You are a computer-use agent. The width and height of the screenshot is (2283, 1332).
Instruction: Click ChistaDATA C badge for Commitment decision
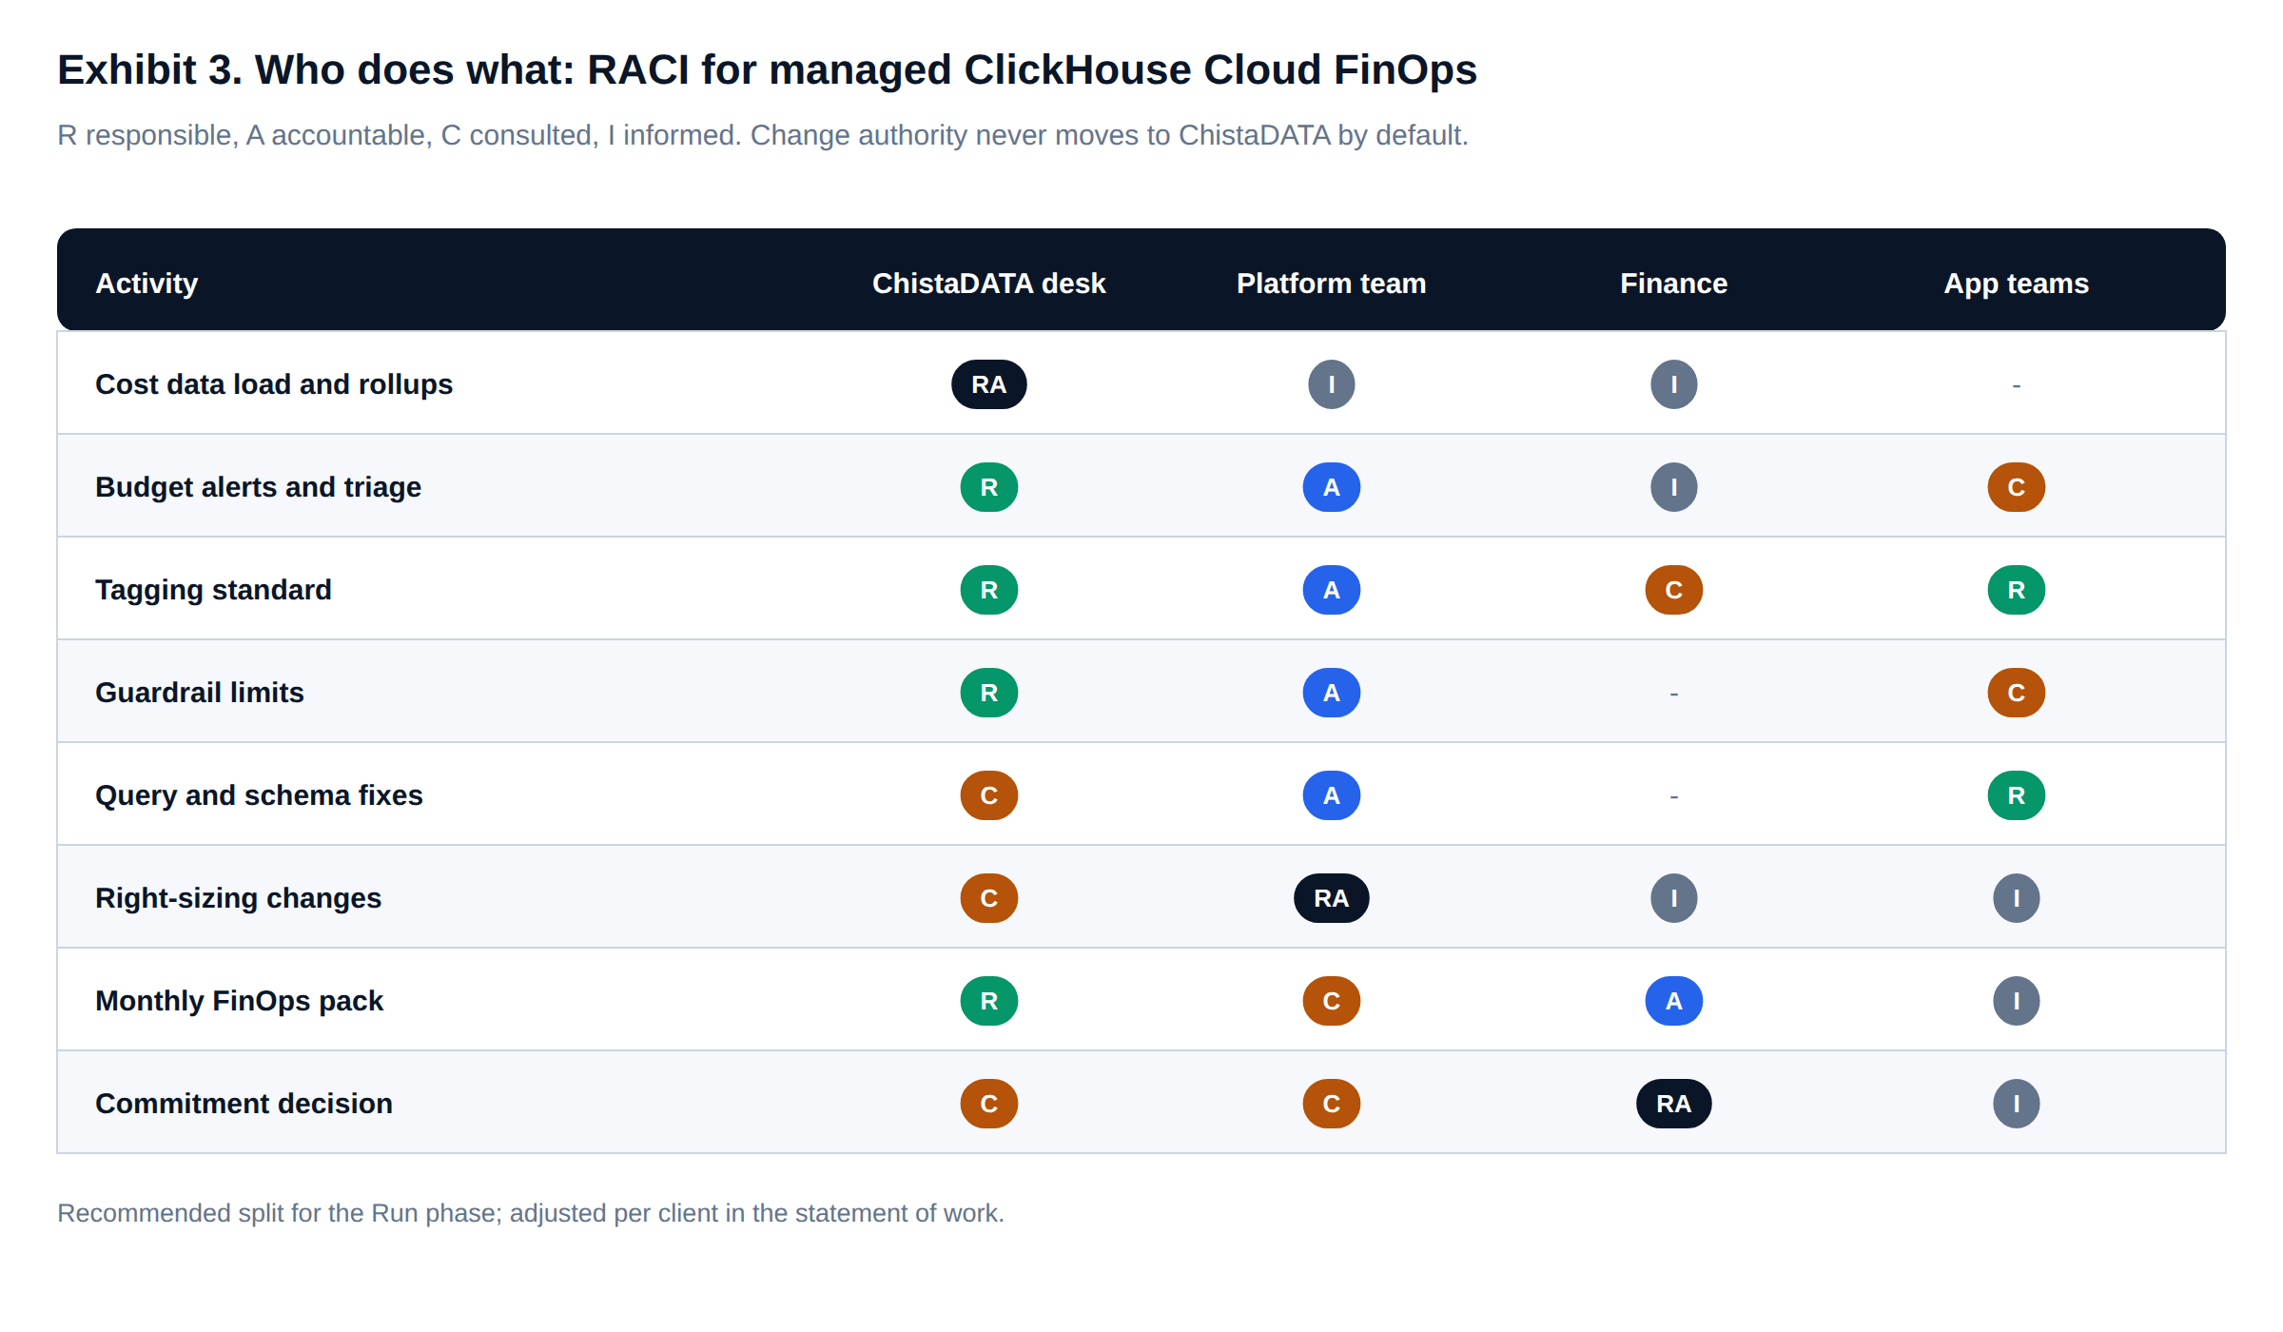[x=988, y=1104]
